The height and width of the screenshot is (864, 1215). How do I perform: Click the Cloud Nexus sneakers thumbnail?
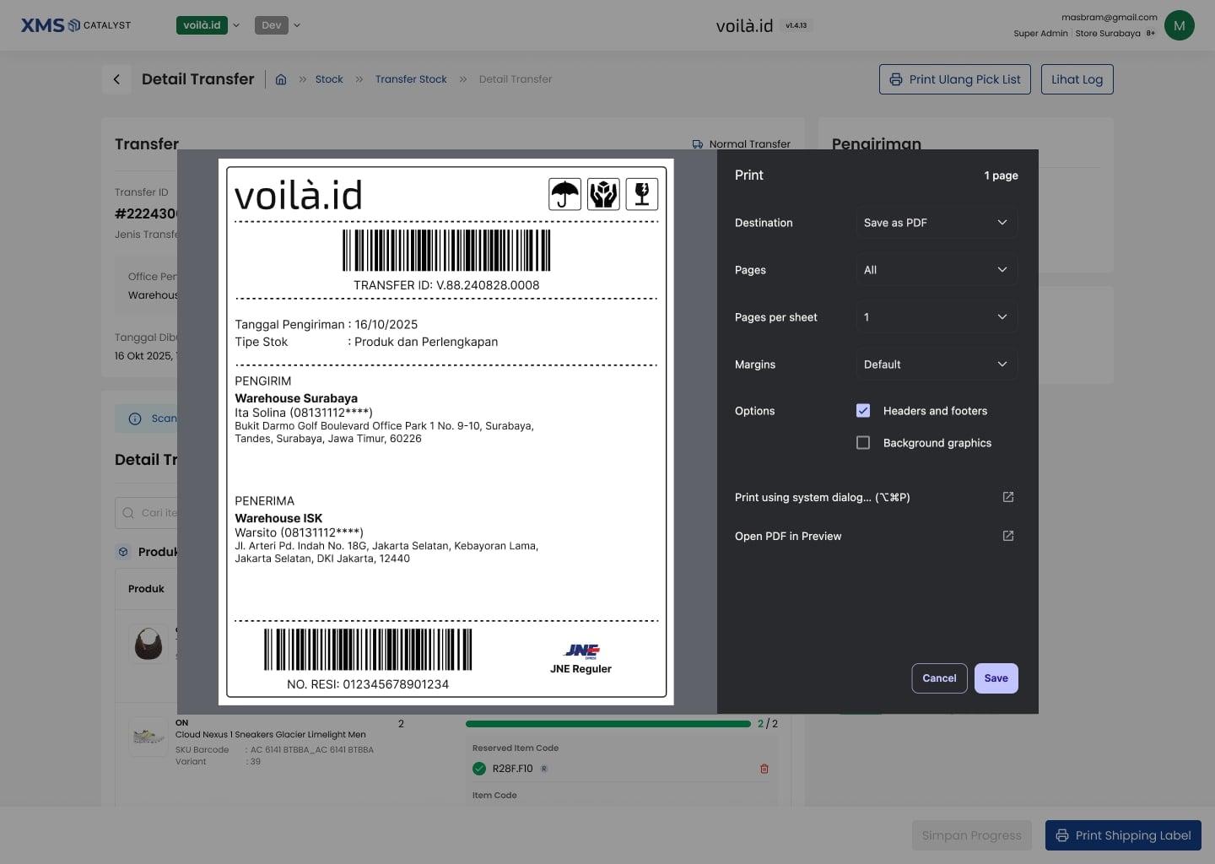148,737
